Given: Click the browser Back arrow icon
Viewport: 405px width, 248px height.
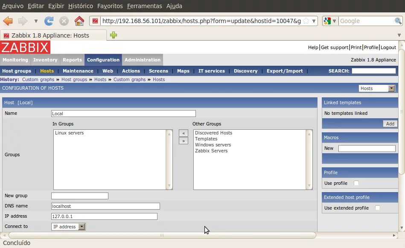Looking at the screenshot, I should [x=8, y=21].
